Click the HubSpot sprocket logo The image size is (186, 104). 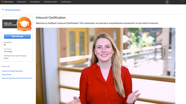[2, 2]
